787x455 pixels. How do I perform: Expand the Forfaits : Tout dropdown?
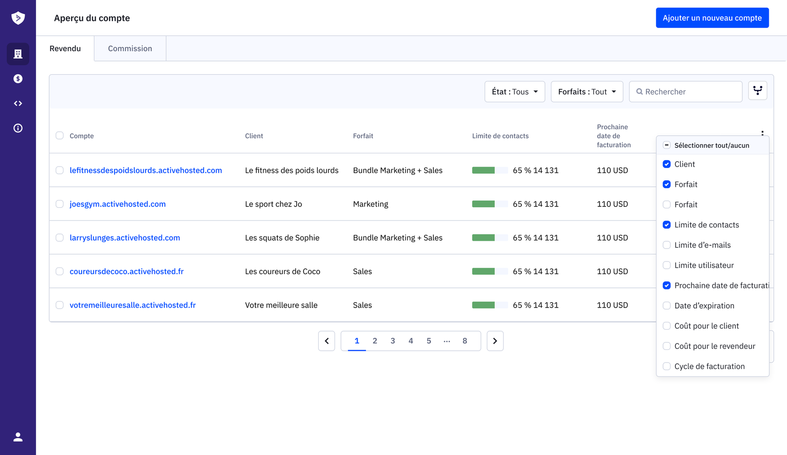click(x=587, y=92)
